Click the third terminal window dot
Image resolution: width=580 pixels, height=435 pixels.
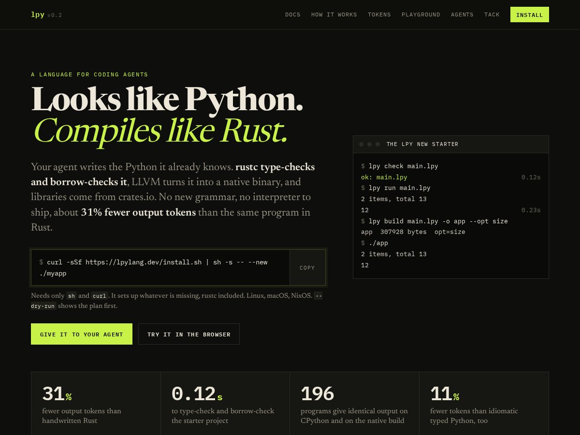tap(377, 144)
